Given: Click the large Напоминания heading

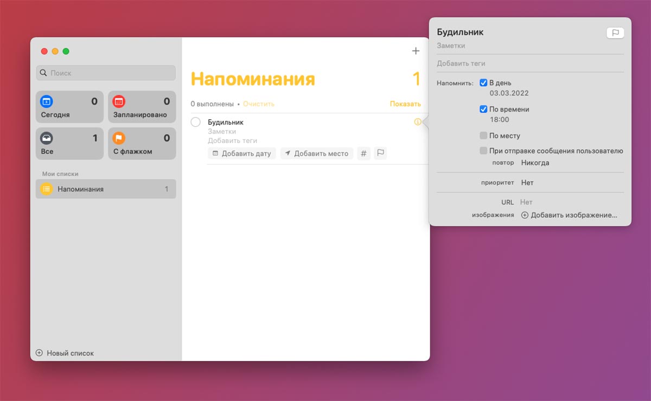Looking at the screenshot, I should (253, 79).
